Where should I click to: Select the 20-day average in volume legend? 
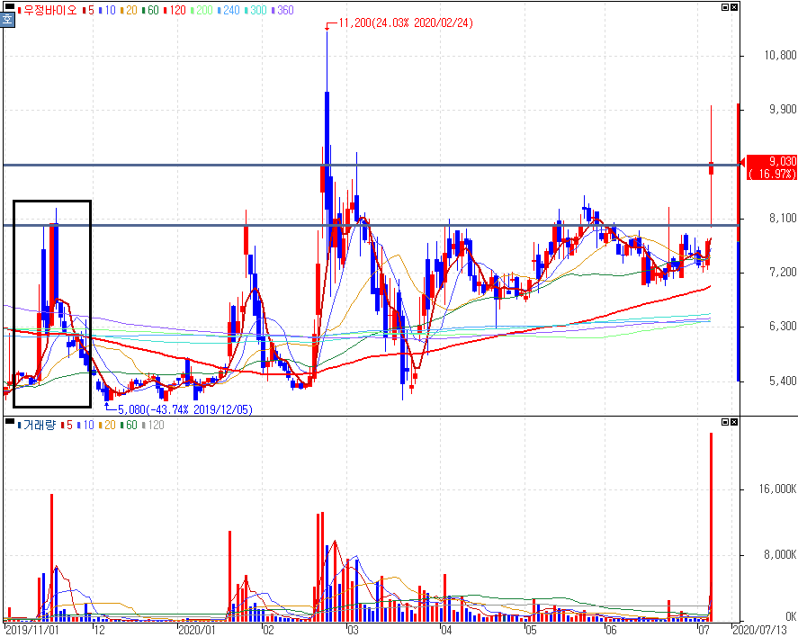[x=107, y=425]
